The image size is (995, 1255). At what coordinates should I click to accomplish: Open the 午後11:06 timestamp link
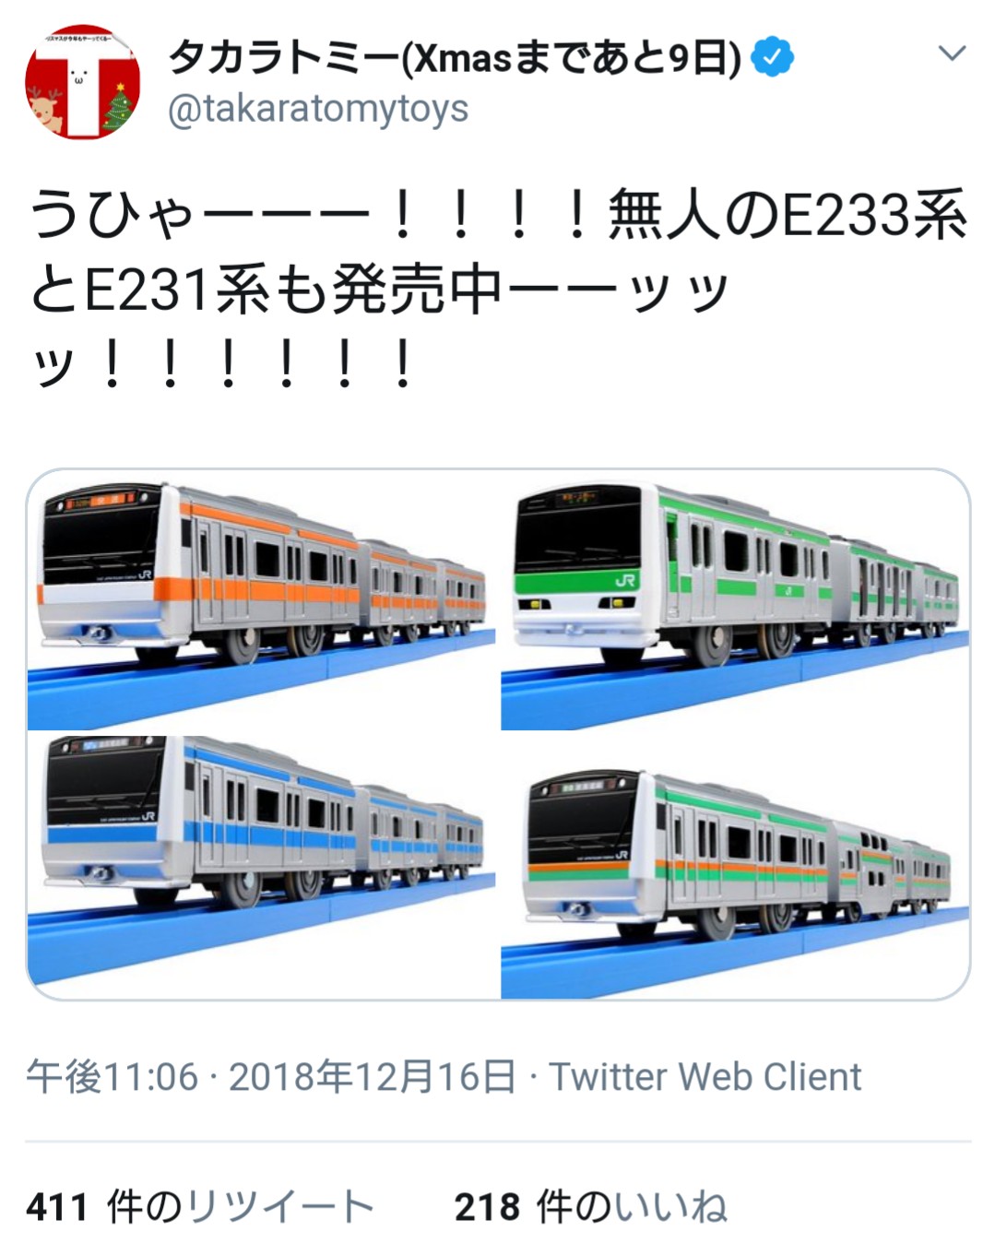[113, 1077]
